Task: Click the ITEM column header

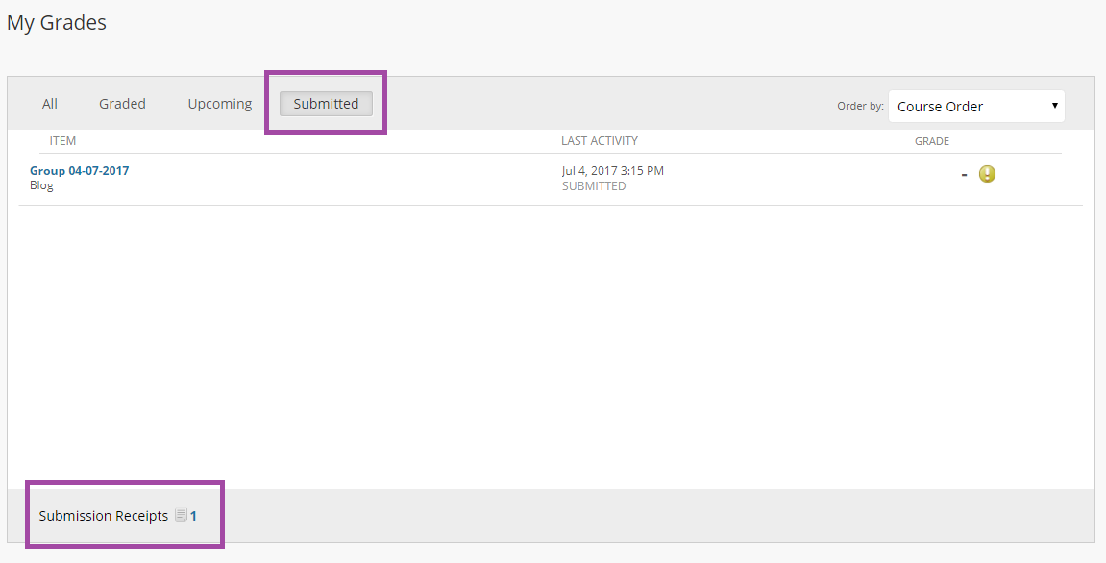Action: tap(62, 141)
